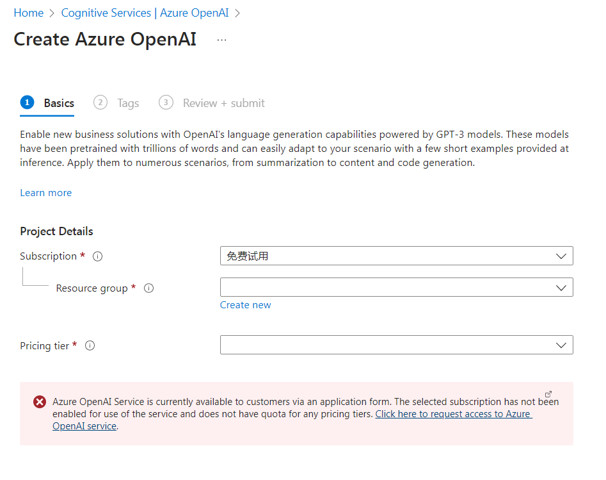Viewport: 606px width, 480px height.
Task: Click Create new resource group link
Action: point(246,305)
